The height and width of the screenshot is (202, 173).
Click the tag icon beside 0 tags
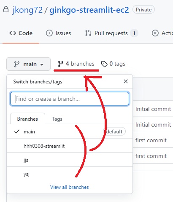click(104, 64)
